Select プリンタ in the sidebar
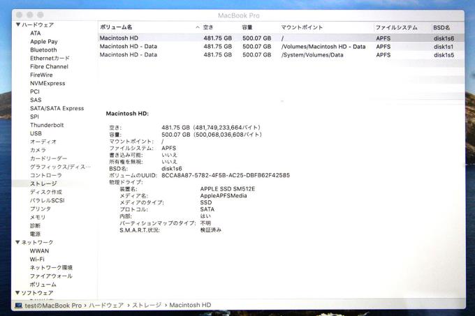The image size is (475, 316). click(x=41, y=209)
